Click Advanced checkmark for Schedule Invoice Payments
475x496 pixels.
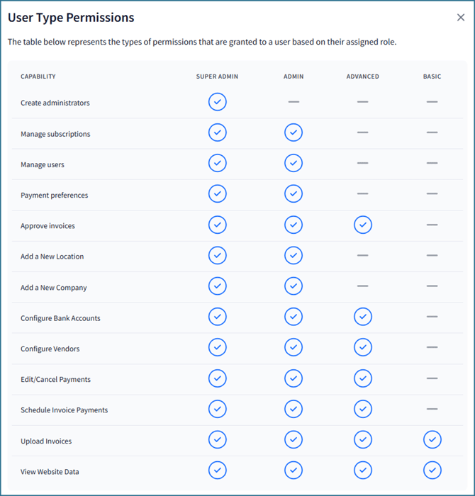pyautogui.click(x=363, y=409)
